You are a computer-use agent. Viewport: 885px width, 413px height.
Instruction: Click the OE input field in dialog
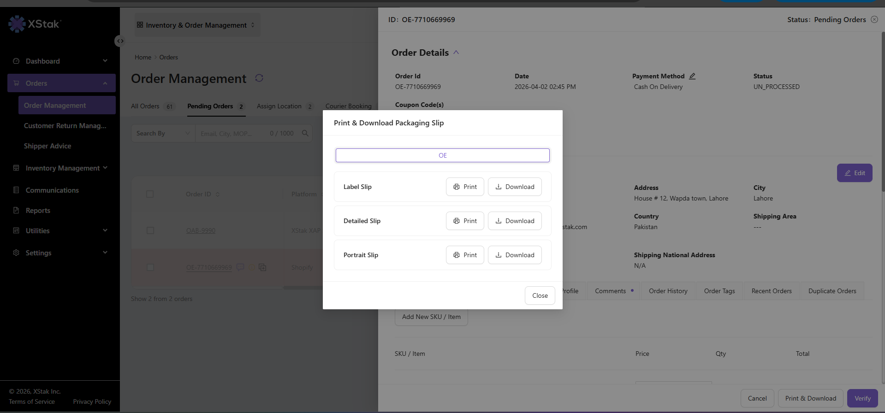click(442, 155)
